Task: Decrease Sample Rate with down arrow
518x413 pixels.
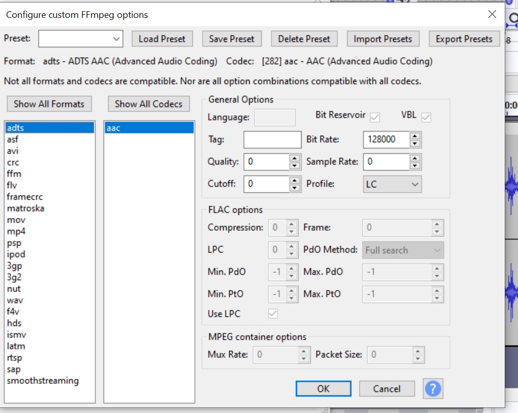Action: pos(415,166)
